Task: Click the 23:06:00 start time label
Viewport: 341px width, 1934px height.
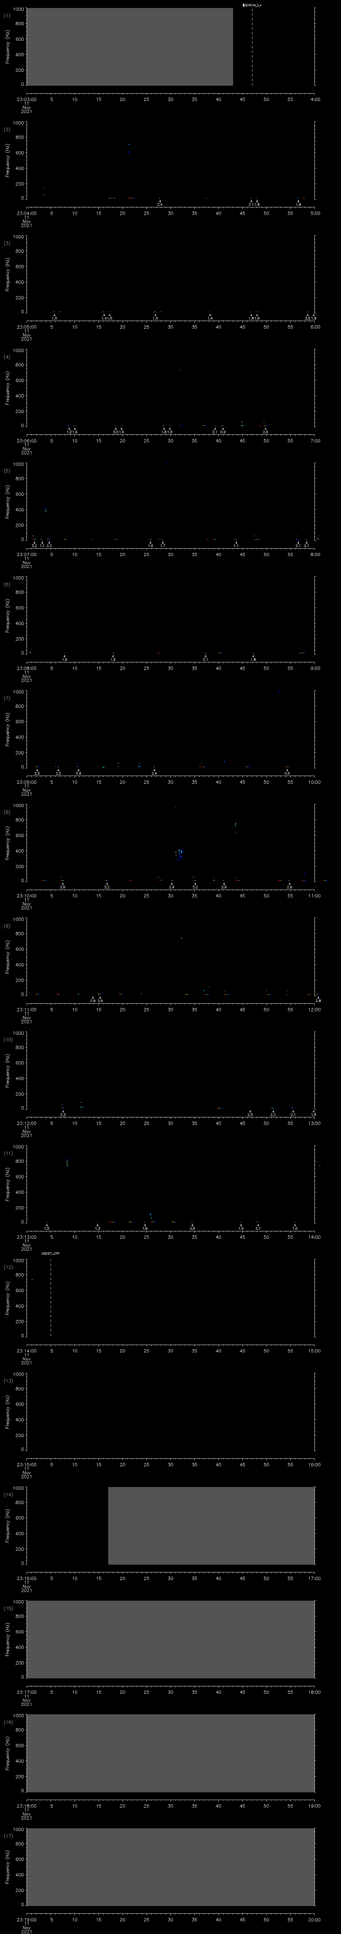Action: coord(26,441)
